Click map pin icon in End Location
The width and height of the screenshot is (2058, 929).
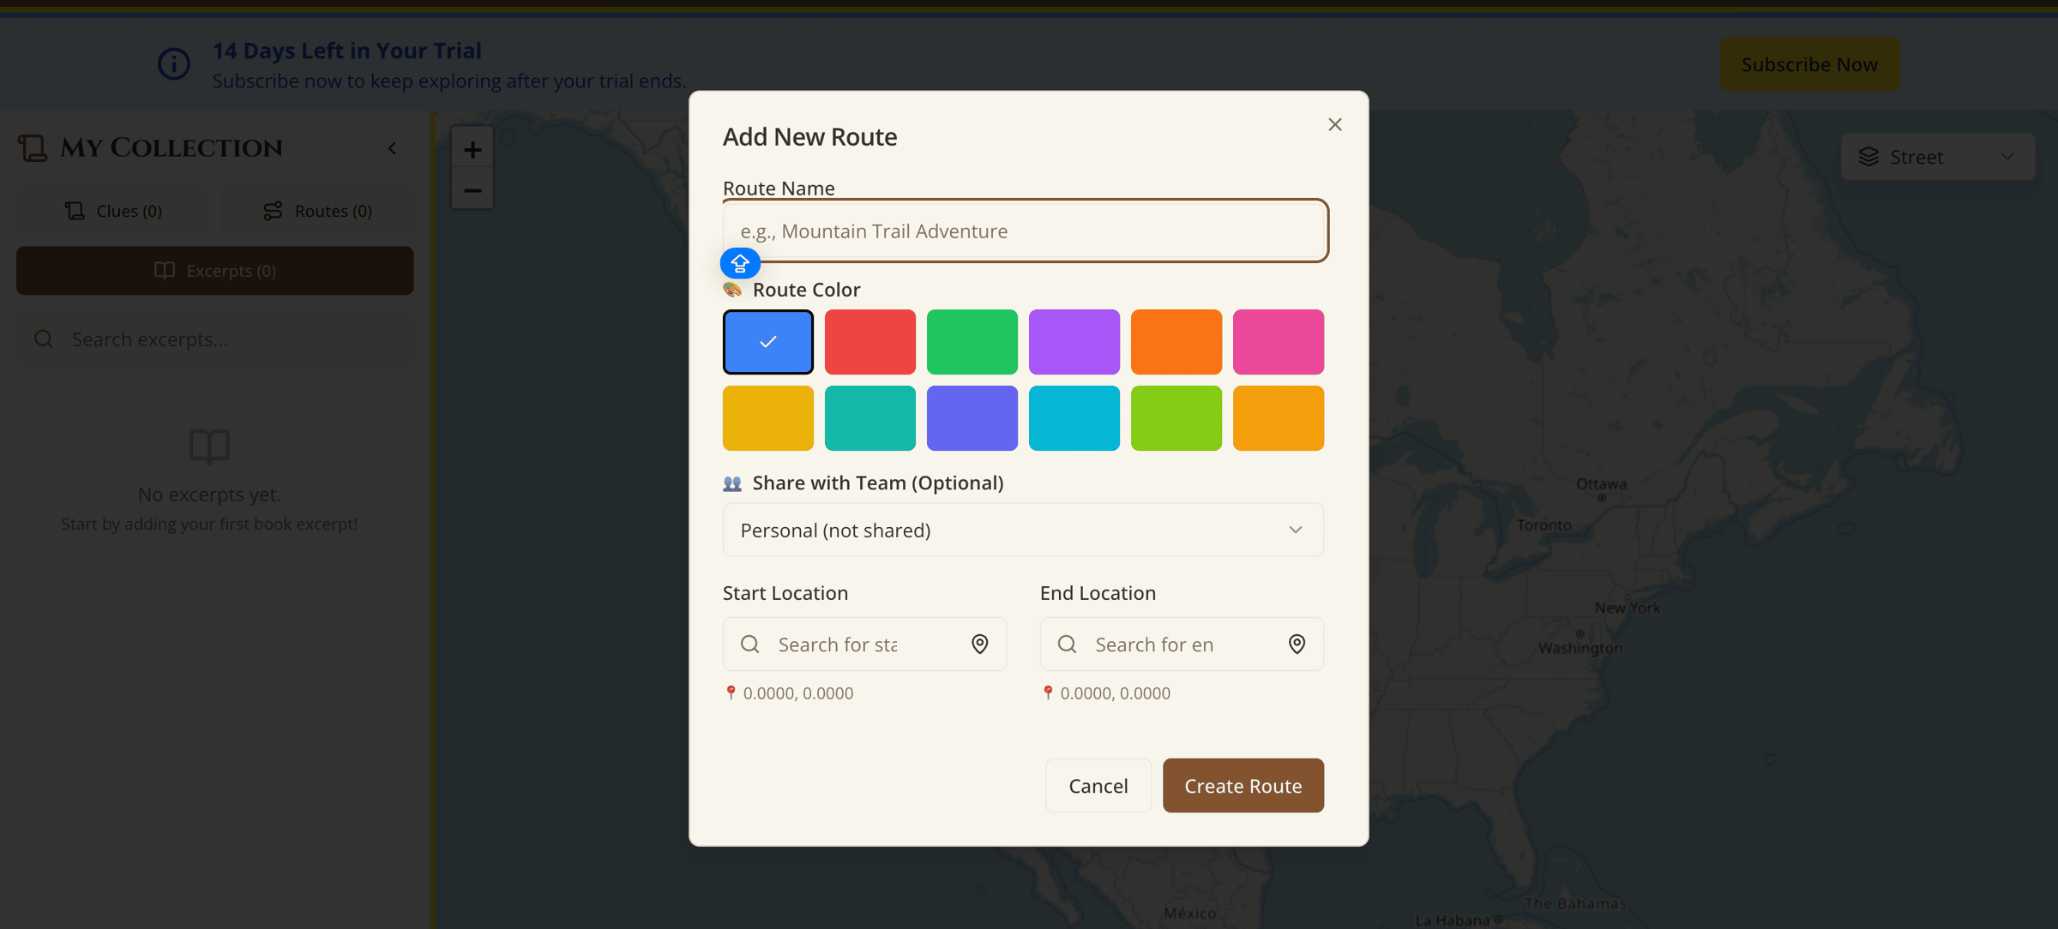tap(1297, 644)
